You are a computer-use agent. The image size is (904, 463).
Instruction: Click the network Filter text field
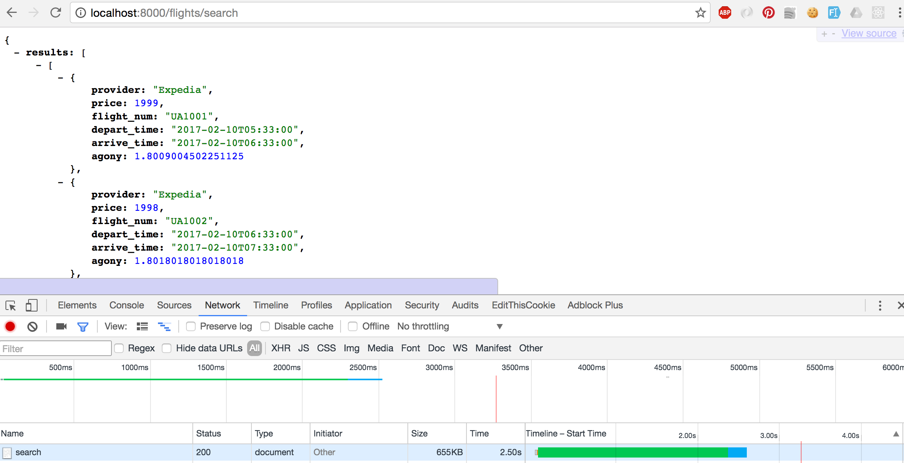pyautogui.click(x=56, y=349)
